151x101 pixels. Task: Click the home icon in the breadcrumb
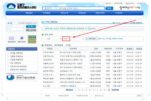114,23
